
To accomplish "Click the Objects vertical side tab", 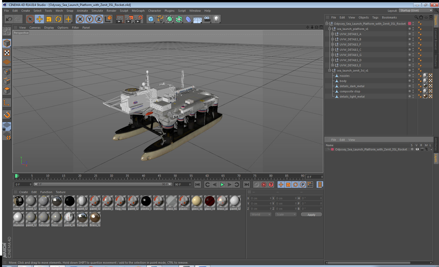I will pyautogui.click(x=436, y=20).
